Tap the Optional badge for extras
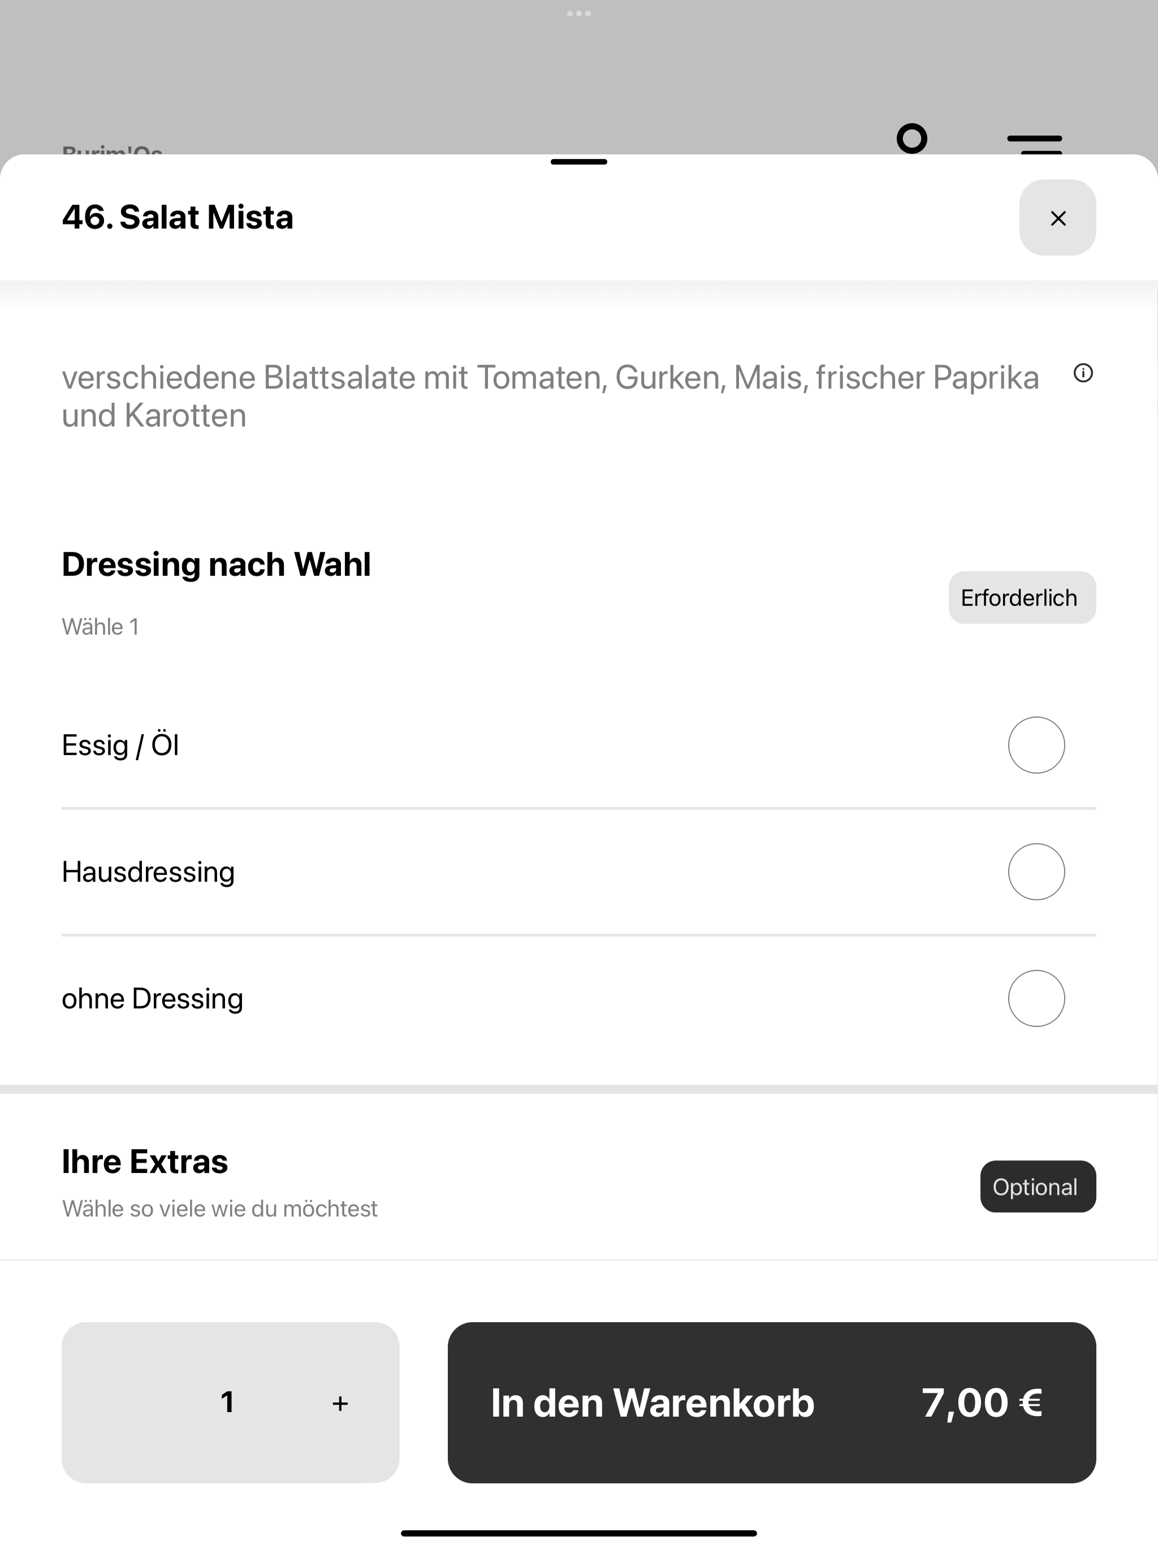The height and width of the screenshot is (1545, 1158). point(1038,1186)
